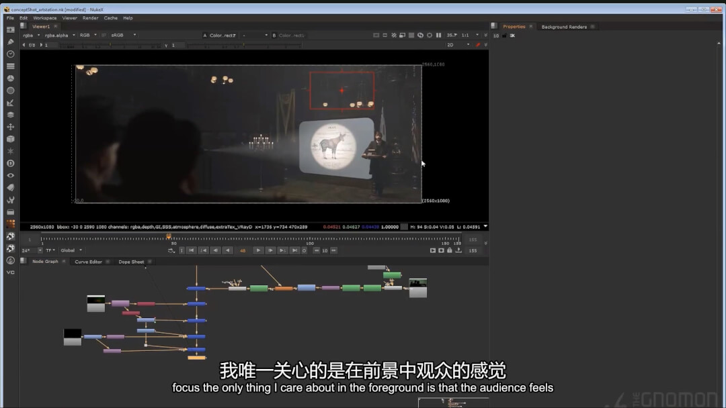Open the Other nodes icon

(10, 212)
